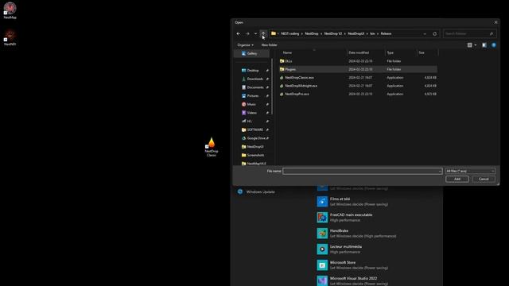Select NestDrop Classic desktop shortcut
Image resolution: width=509 pixels, height=286 pixels.
pyautogui.click(x=212, y=147)
